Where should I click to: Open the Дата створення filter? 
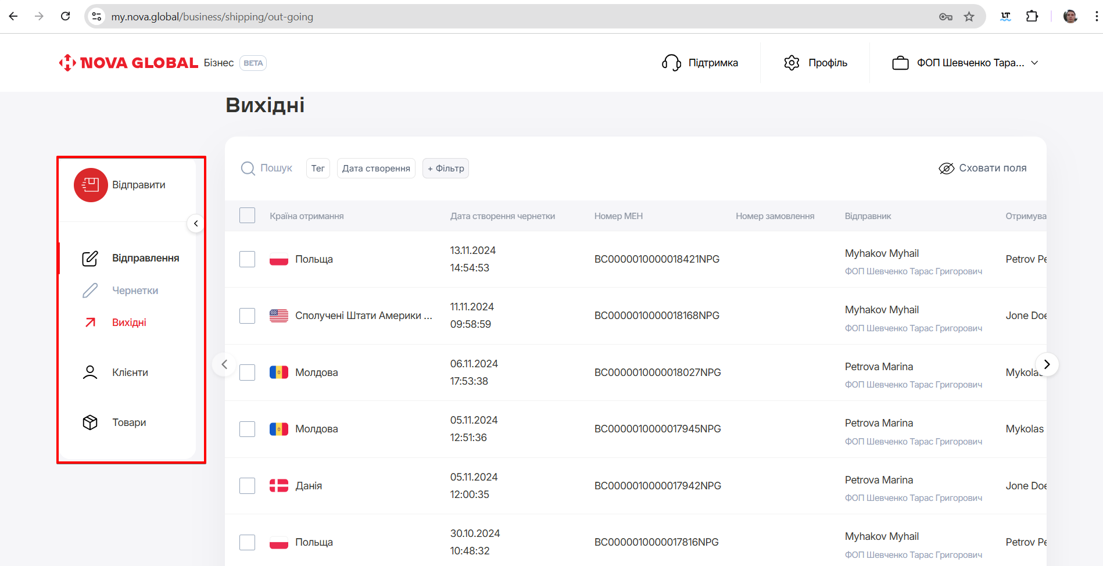tap(376, 169)
